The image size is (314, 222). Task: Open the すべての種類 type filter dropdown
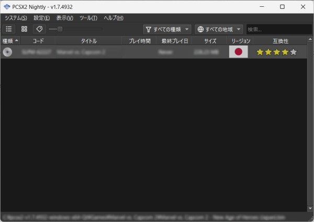click(x=167, y=29)
